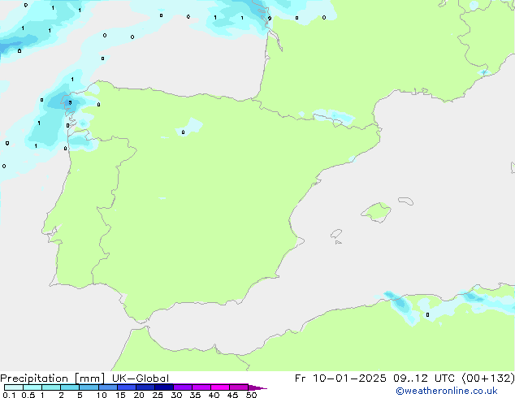Click the "50" legend scale label
515x398 pixels.
[x=251, y=395]
